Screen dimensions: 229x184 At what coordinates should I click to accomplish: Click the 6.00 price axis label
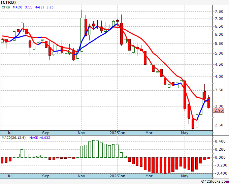219,35
